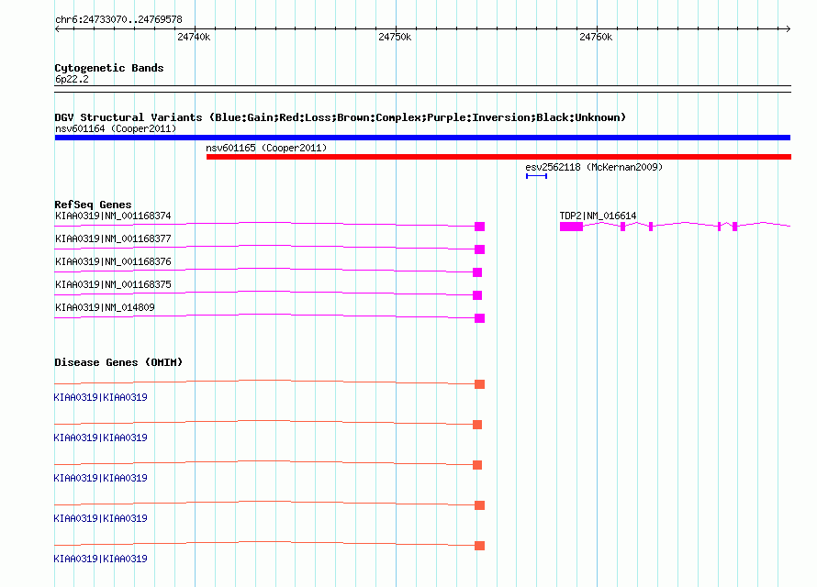Click the chr6:24733070..24769578 region label
Image resolution: width=817 pixels, height=587 pixels.
[118, 19]
